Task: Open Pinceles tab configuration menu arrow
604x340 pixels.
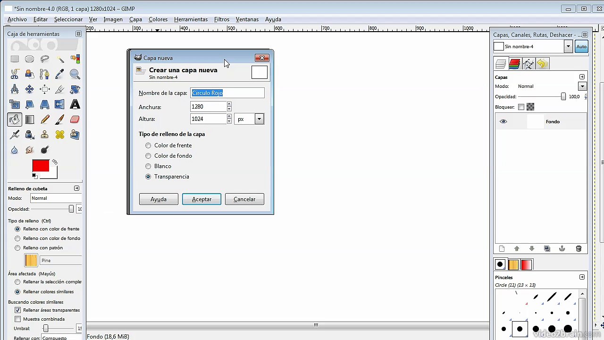Action: 582,277
